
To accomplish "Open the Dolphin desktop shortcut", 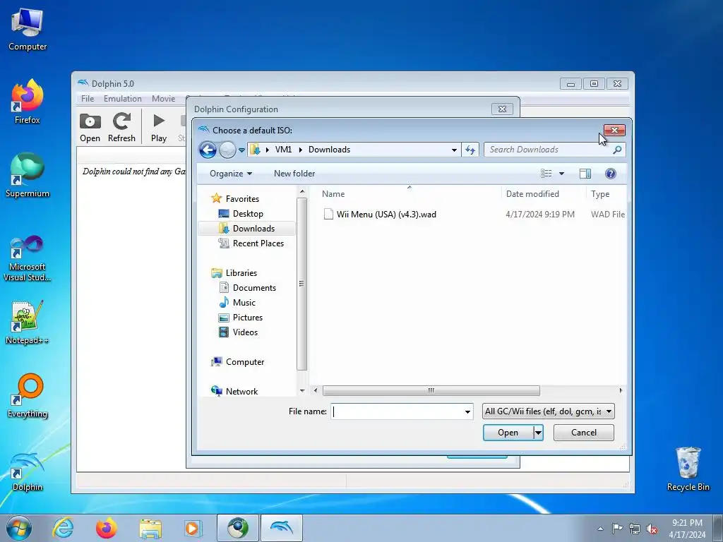I will pos(28,472).
